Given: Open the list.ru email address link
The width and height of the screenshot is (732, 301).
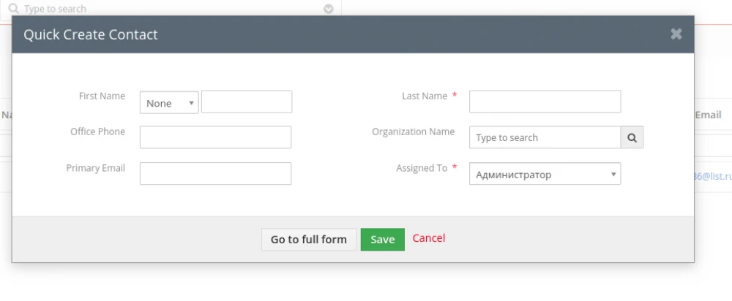Looking at the screenshot, I should (712, 176).
